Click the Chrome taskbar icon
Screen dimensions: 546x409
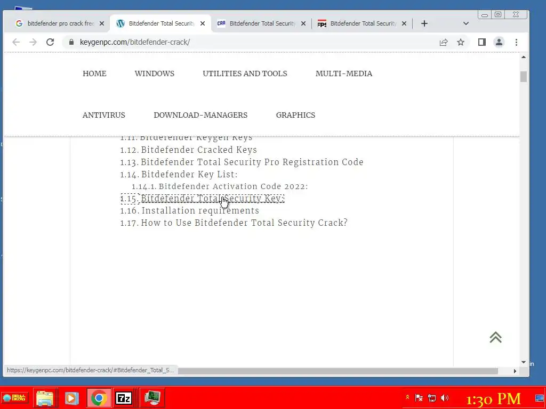99,398
